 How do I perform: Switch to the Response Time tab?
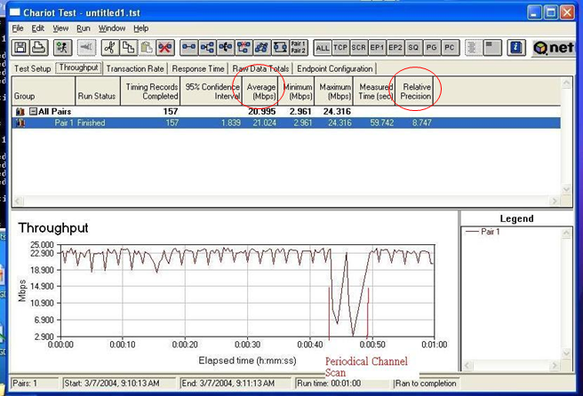[198, 68]
